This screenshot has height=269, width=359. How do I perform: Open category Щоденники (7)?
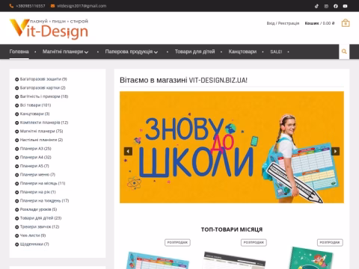(34, 244)
